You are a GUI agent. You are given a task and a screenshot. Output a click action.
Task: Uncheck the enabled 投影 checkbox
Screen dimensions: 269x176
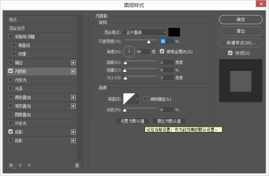[11, 132]
